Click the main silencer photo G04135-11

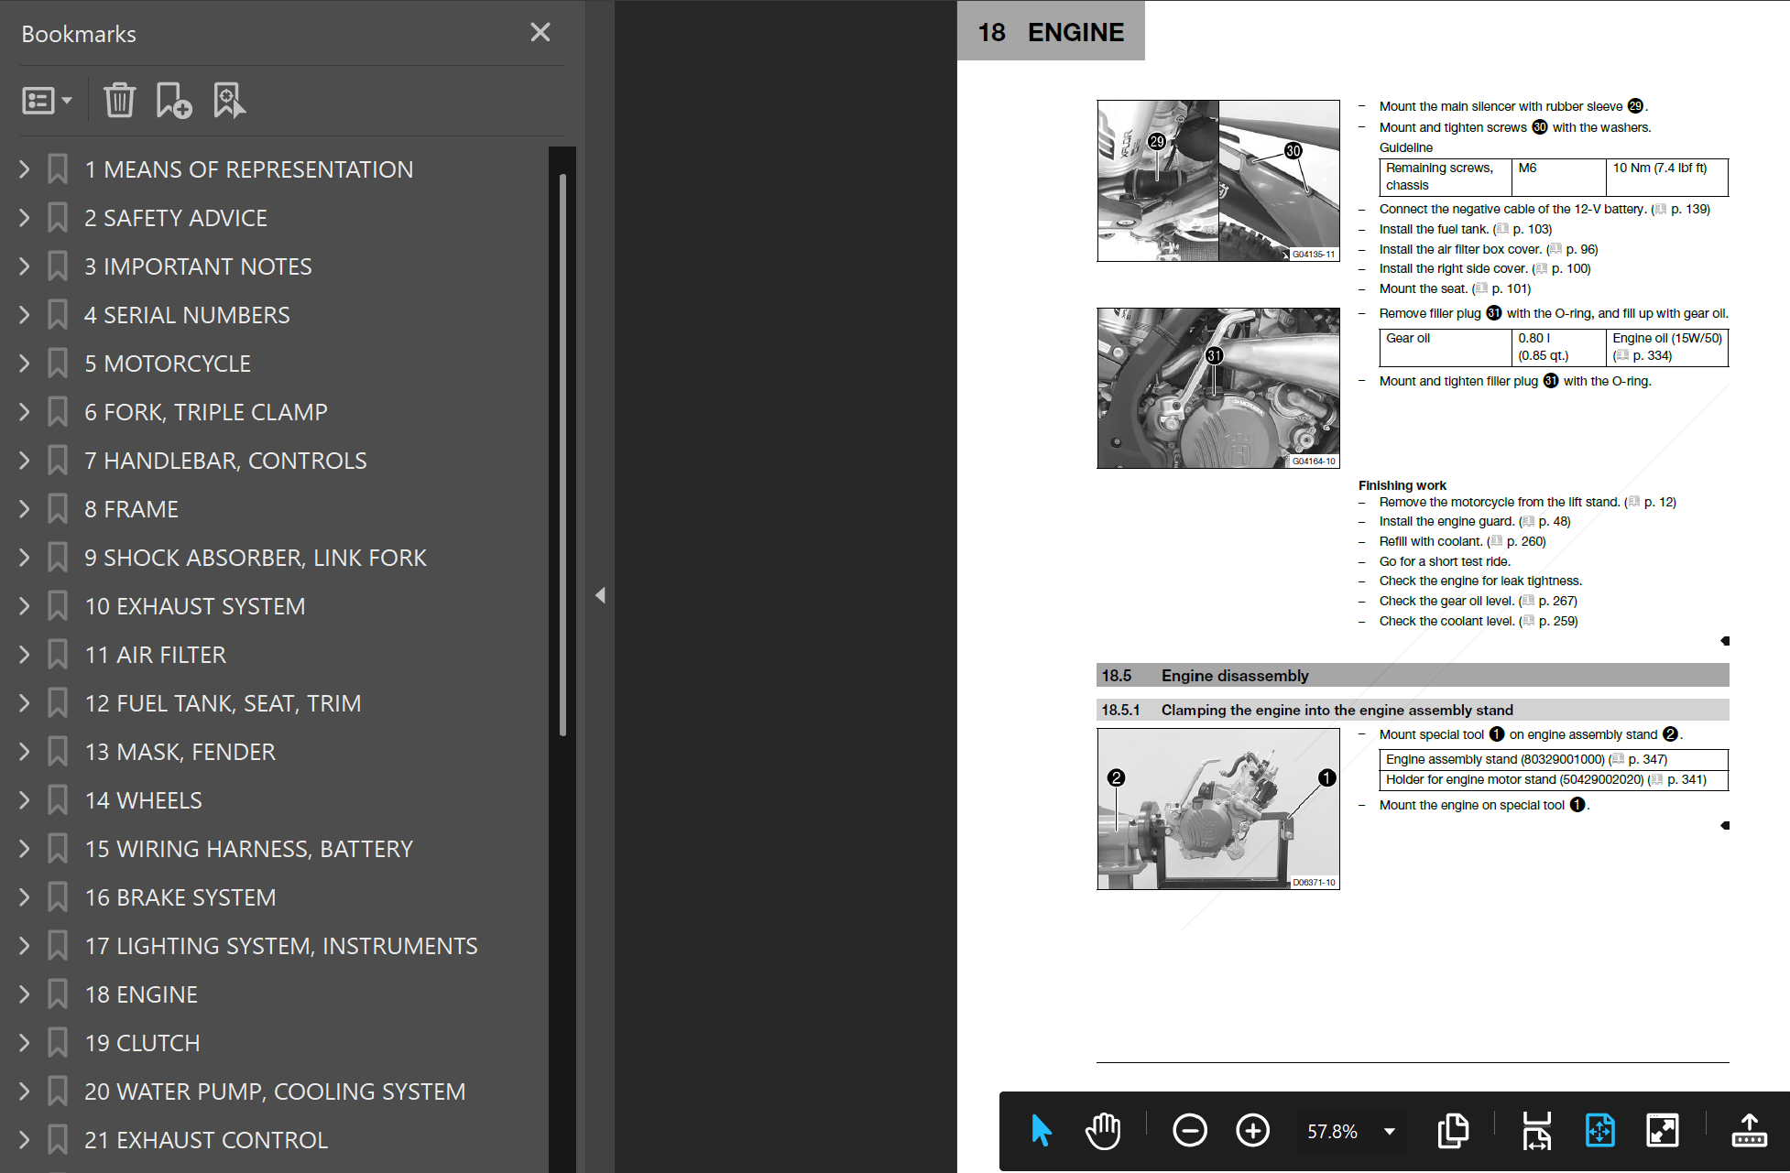coord(1218,181)
